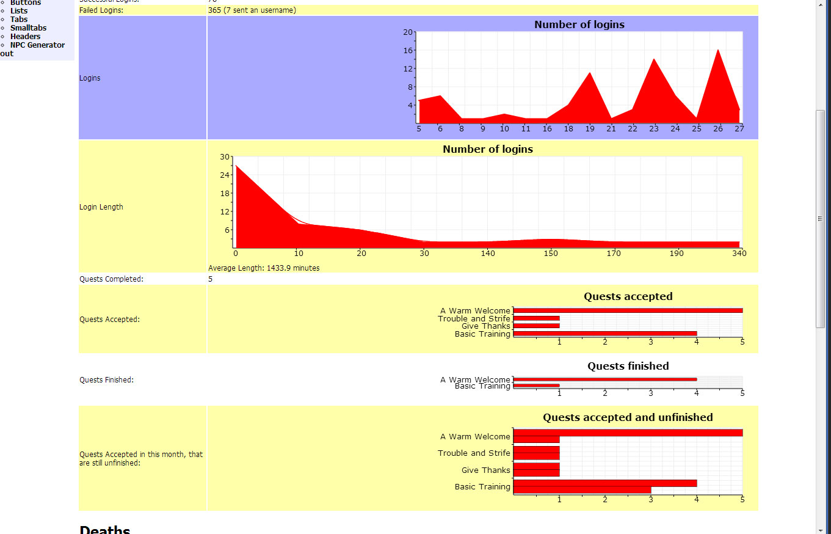Click 'Basic Training' bar in Quests finished
The width and height of the screenshot is (831, 534).
pyautogui.click(x=536, y=386)
